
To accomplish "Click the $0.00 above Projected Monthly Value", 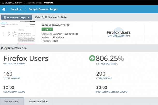I will click(102, 87).
